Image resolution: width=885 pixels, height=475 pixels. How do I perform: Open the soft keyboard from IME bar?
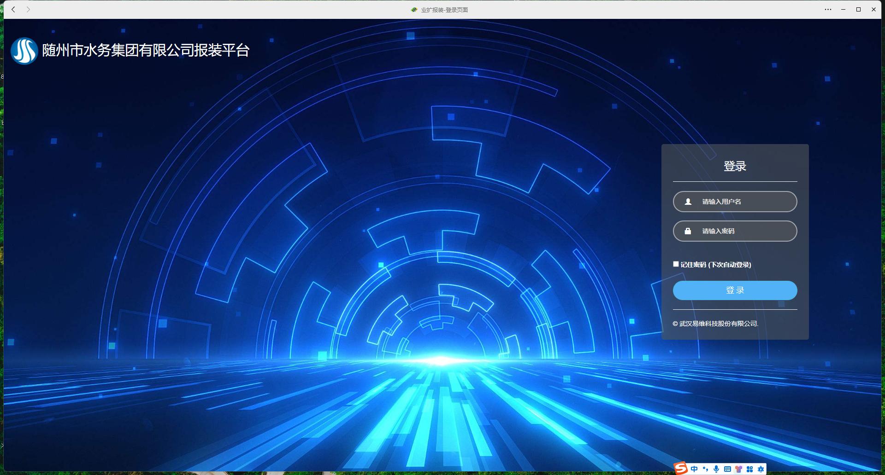pos(727,469)
